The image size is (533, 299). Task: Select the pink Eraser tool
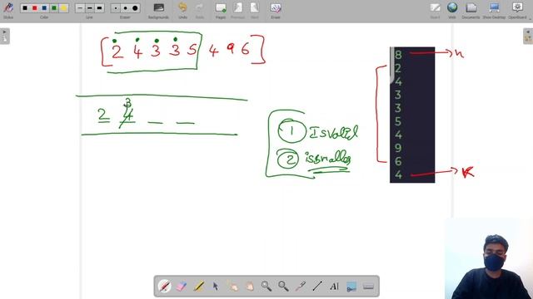[x=182, y=286]
